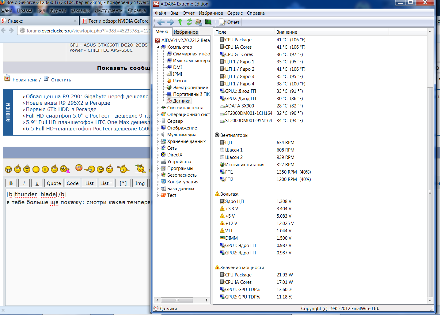Click Firefox forward navigation arrow
The width and height of the screenshot is (440, 315).
tap(11, 30)
